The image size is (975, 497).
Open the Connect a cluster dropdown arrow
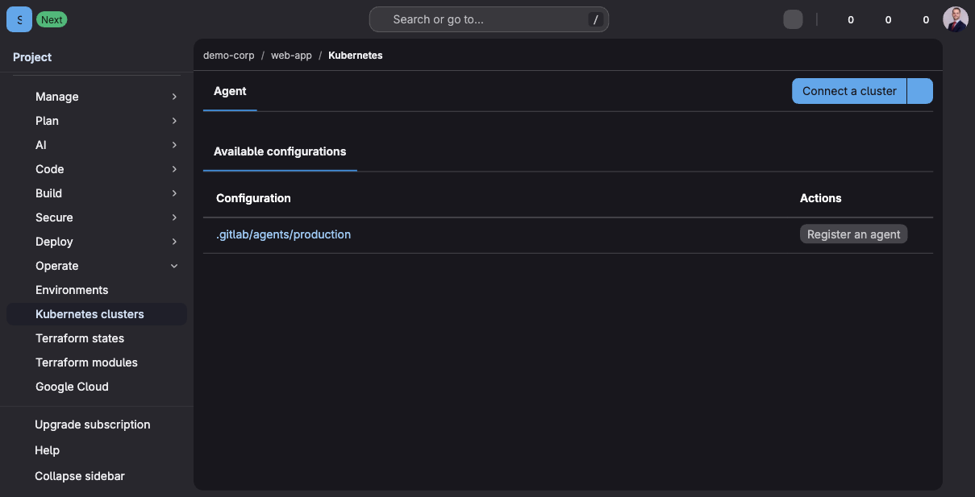(x=920, y=91)
